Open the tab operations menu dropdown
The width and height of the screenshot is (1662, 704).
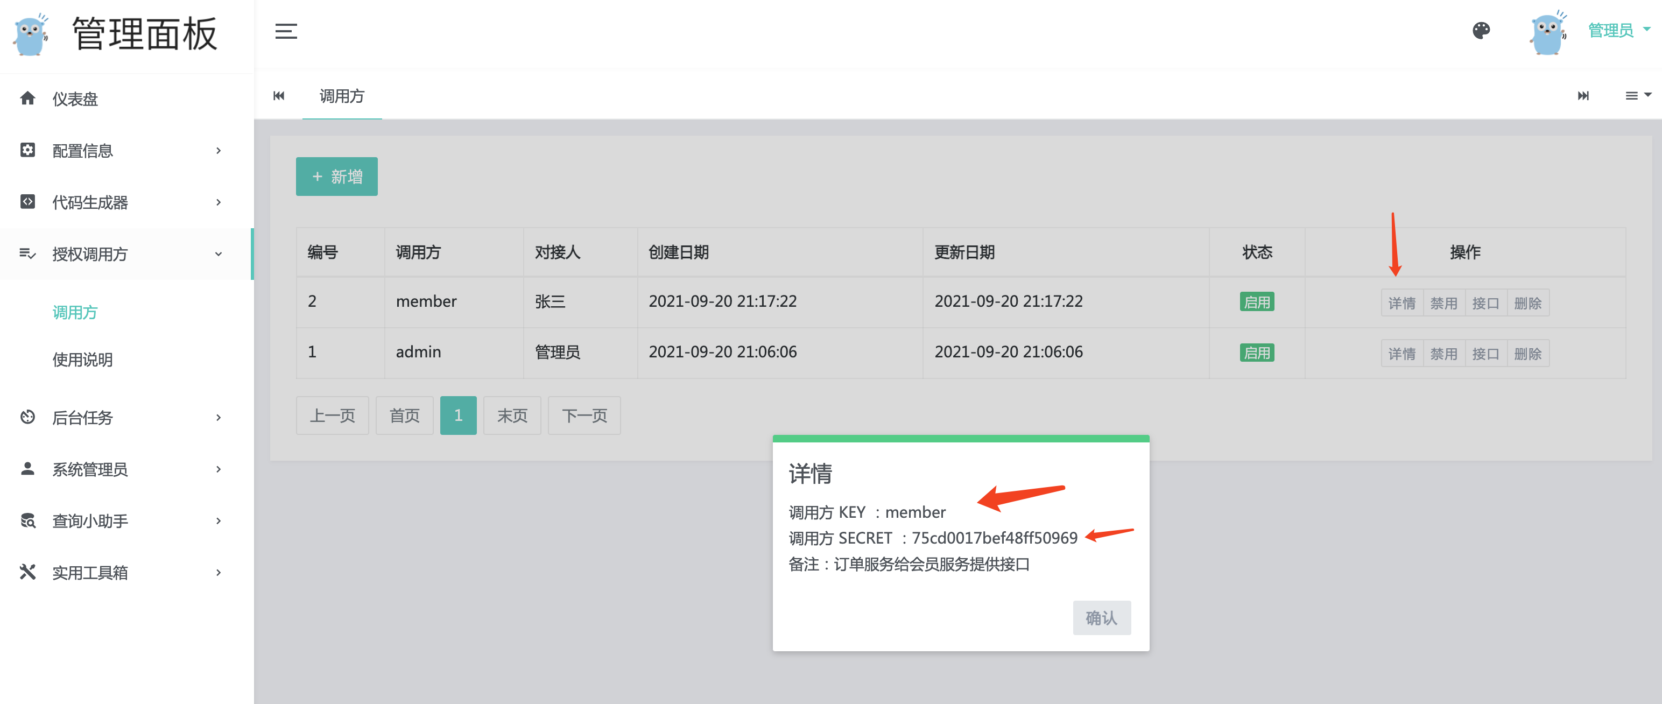[x=1637, y=95]
